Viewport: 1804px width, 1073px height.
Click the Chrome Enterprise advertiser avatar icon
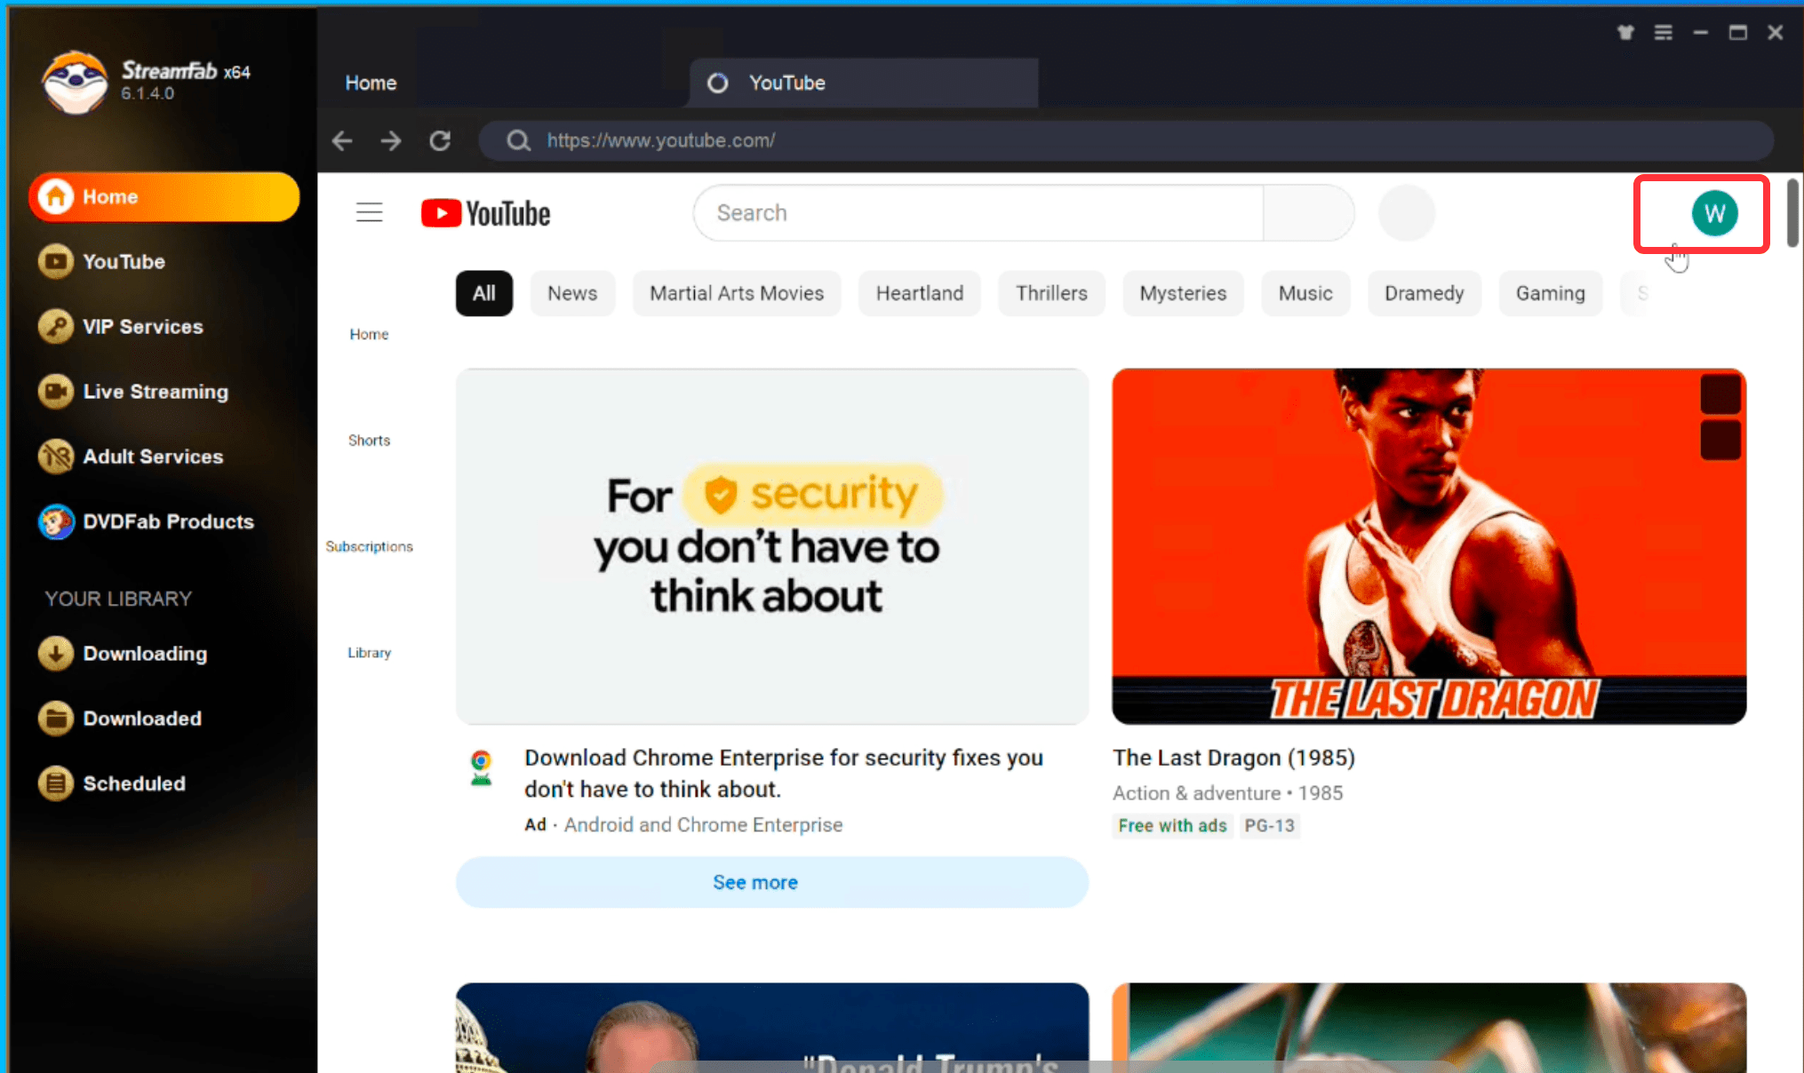pos(482,767)
